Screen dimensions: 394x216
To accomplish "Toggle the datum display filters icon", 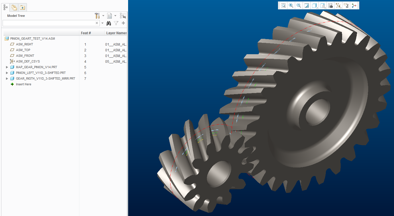I will [338, 5].
